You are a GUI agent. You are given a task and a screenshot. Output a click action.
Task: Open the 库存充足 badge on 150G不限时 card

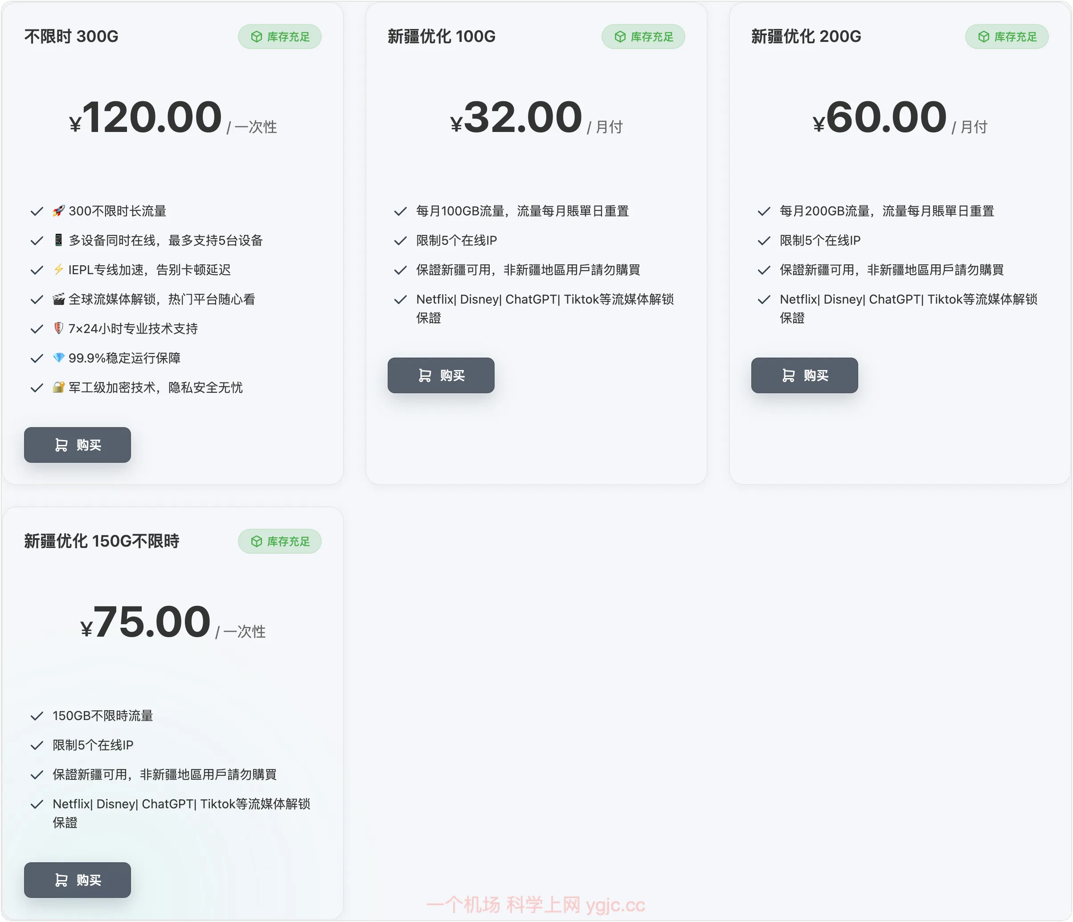279,541
